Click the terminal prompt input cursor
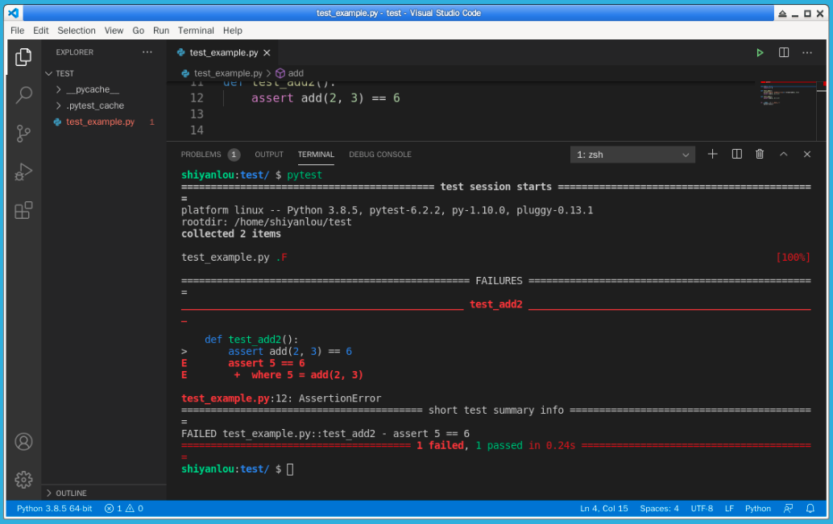This screenshot has height=524, width=833. [290, 469]
